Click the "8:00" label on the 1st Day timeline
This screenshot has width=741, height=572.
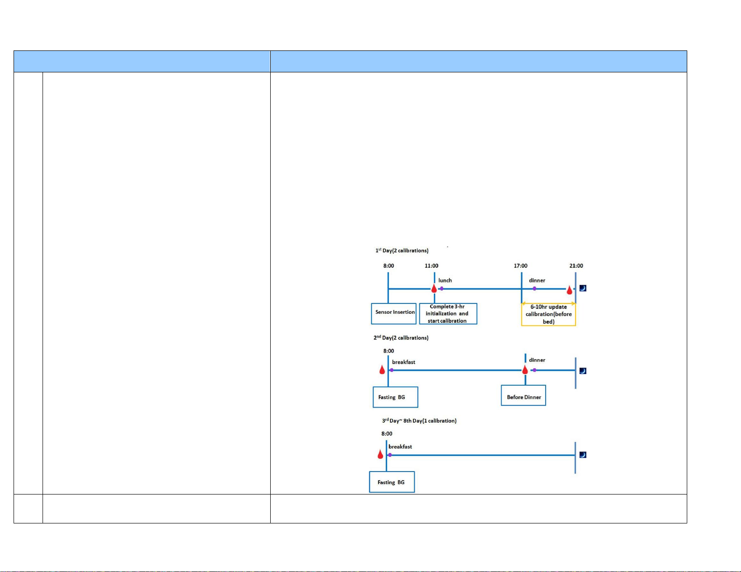[388, 266]
